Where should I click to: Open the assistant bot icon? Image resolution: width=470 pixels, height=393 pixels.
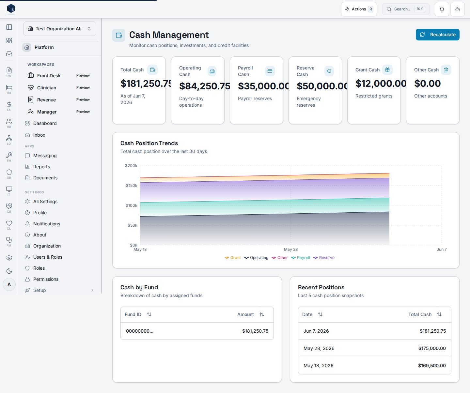click(458, 9)
